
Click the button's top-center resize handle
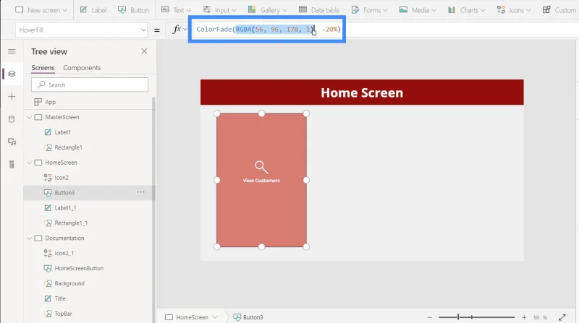pos(261,113)
